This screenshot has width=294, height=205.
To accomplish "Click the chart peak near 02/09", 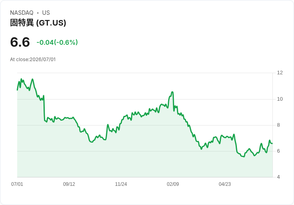I will point(172,92).
